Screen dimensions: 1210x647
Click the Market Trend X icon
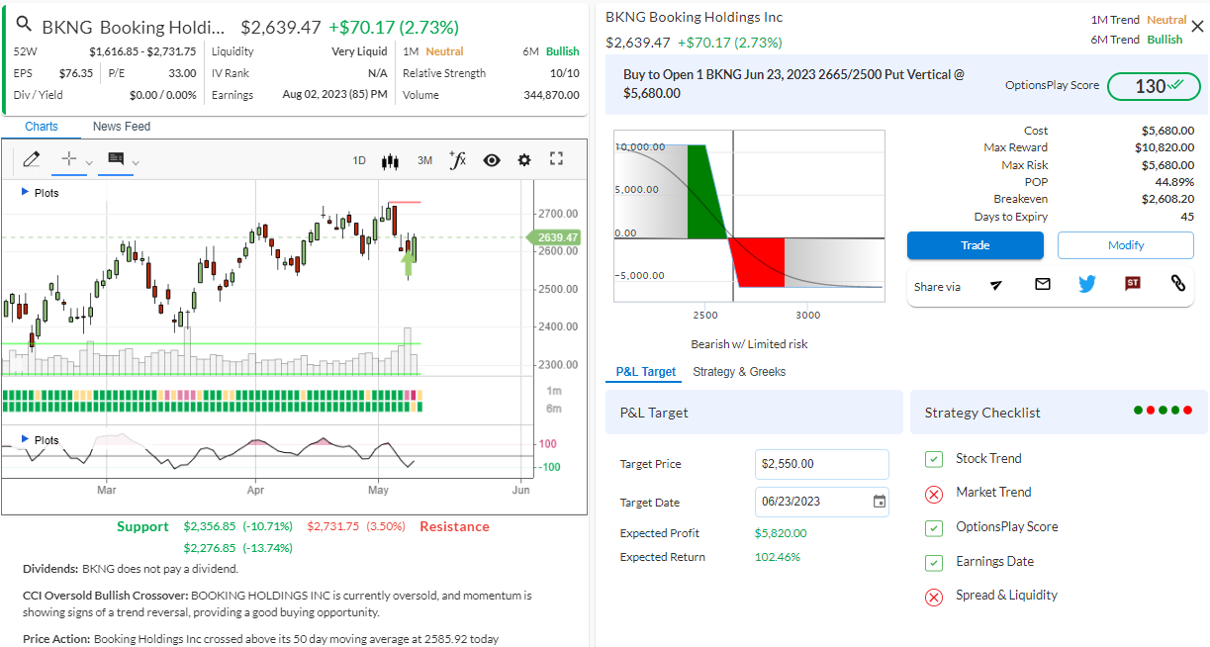tap(934, 494)
